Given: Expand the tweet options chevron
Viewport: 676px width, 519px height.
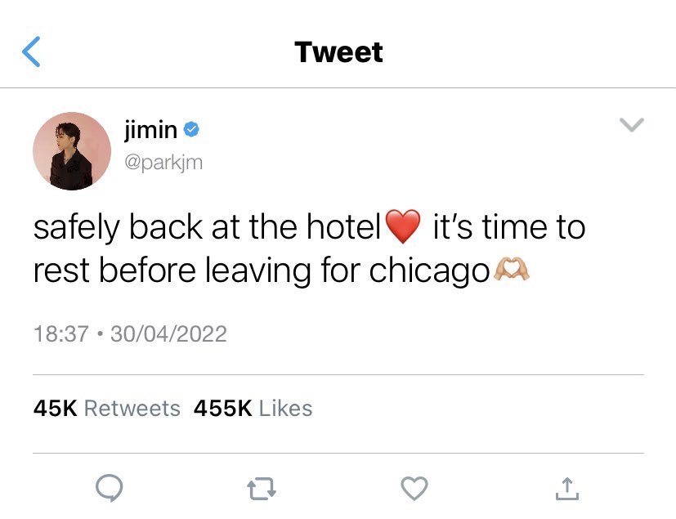Looking at the screenshot, I should click(632, 124).
